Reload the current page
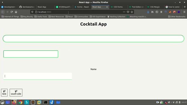The image size is (187, 105). click(x=12, y=12)
